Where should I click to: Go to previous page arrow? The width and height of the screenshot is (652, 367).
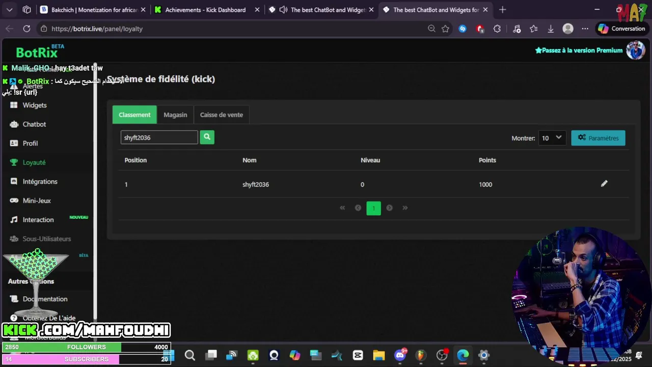[x=358, y=208]
